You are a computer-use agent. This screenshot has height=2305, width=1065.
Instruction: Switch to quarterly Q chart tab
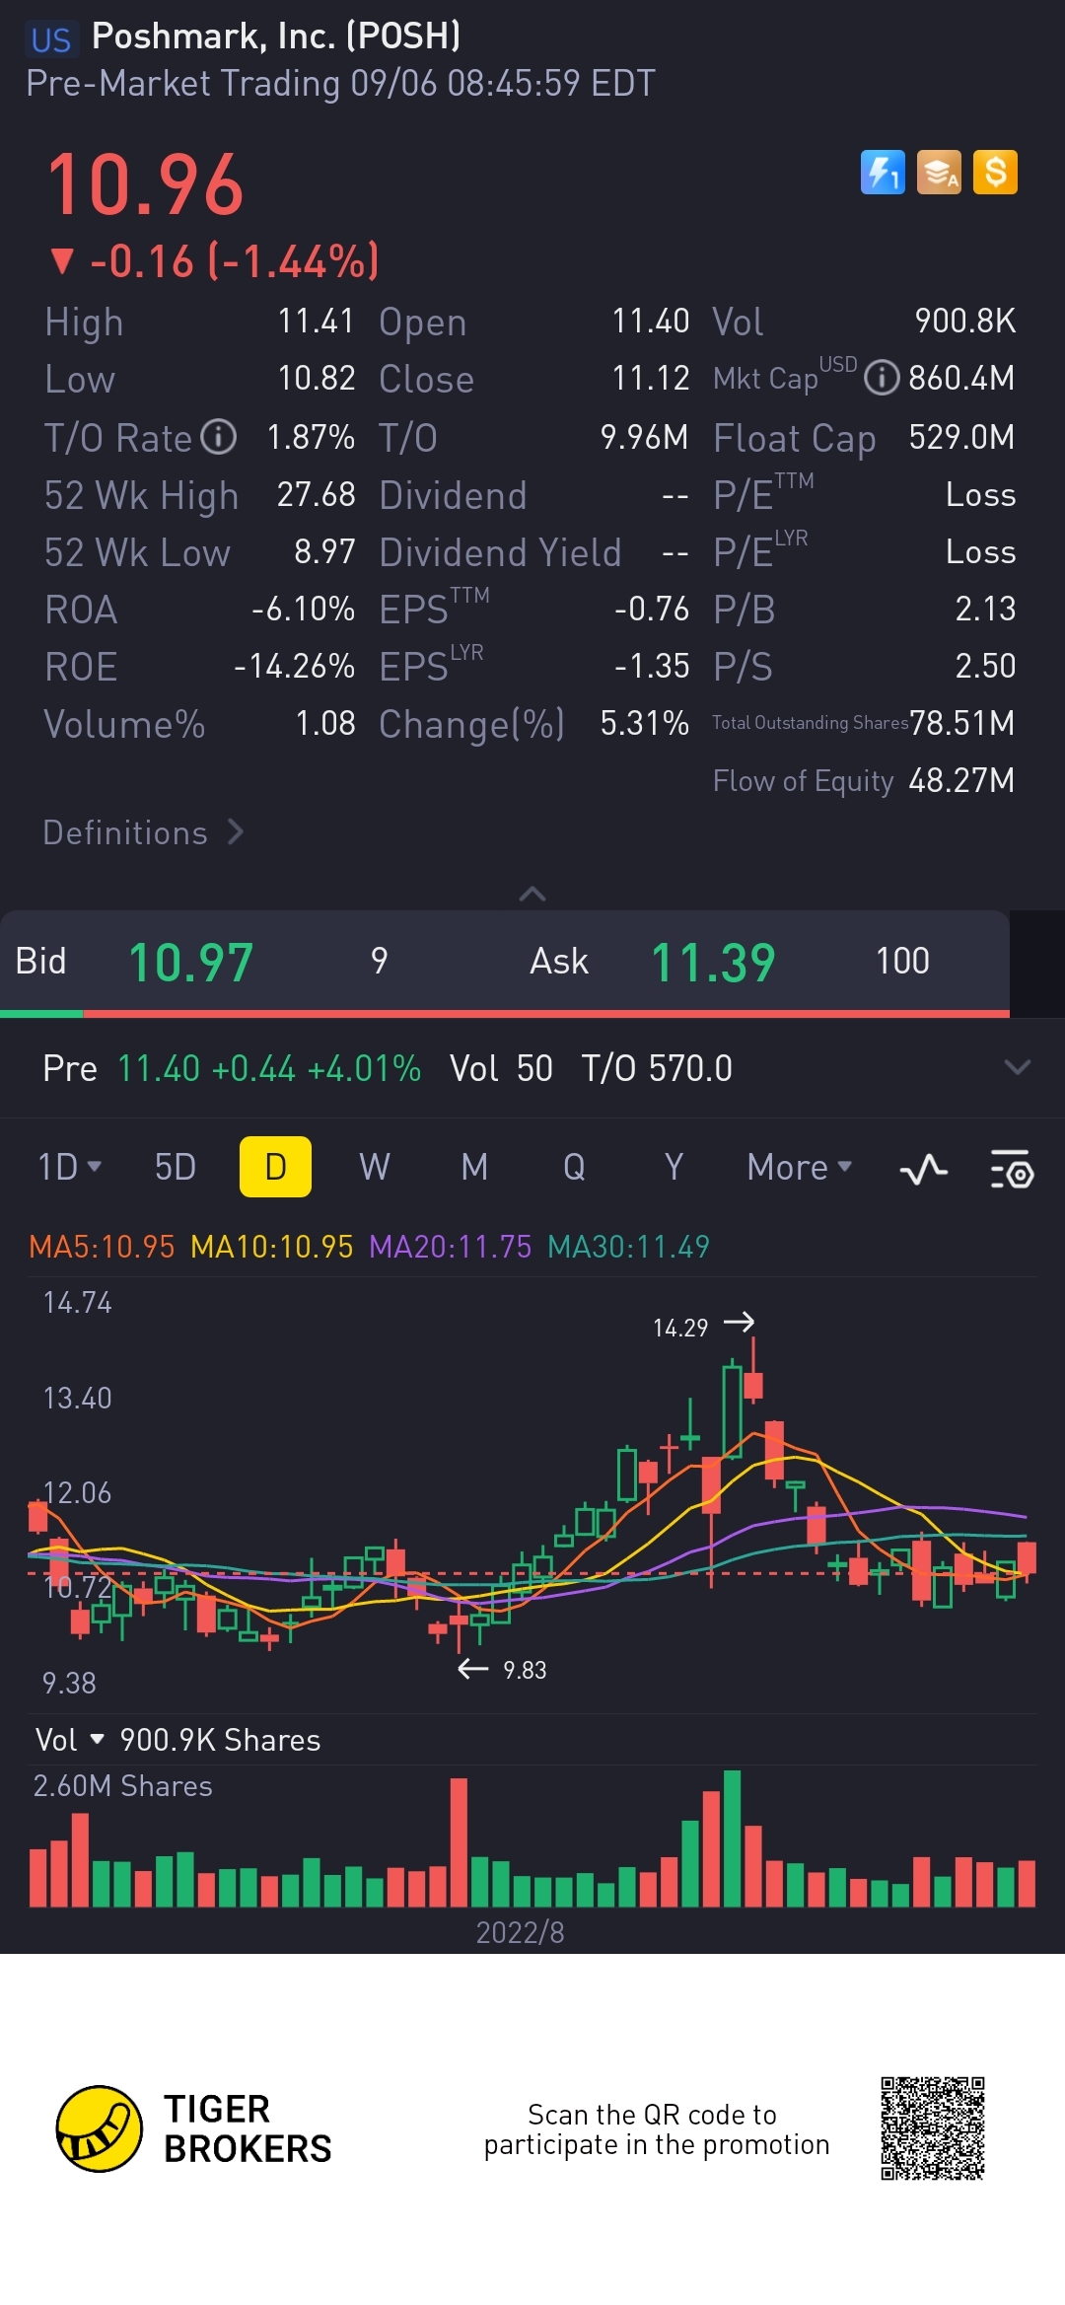[574, 1167]
